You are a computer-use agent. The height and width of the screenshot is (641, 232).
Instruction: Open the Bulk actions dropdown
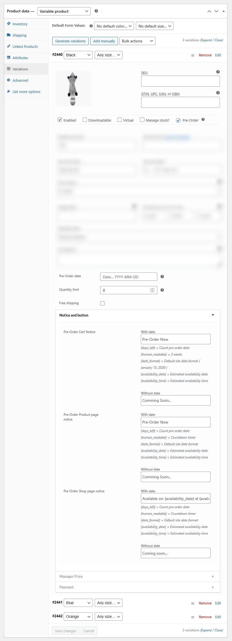137,41
